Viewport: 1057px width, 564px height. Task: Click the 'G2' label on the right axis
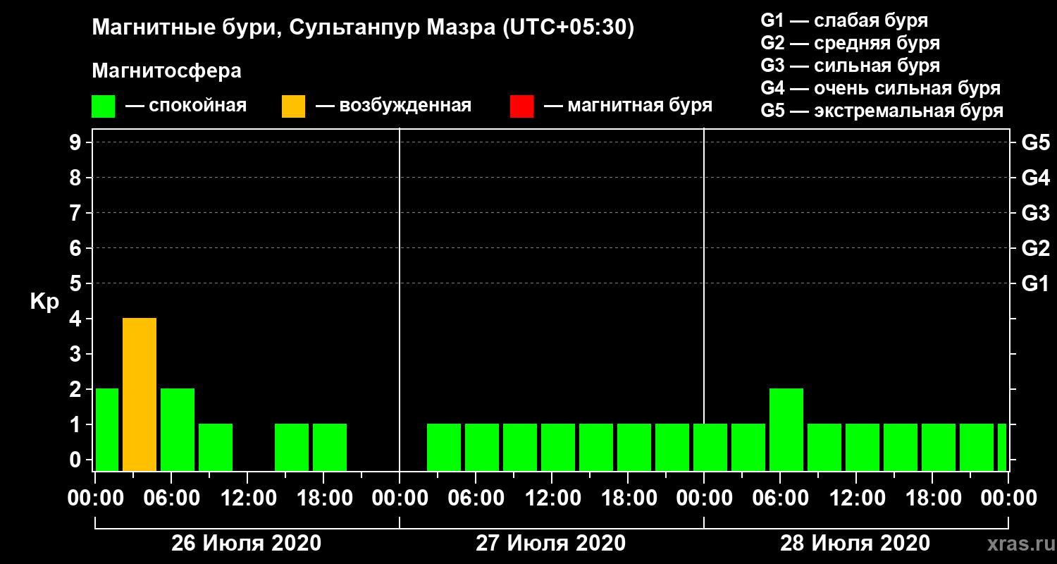pos(1035,249)
